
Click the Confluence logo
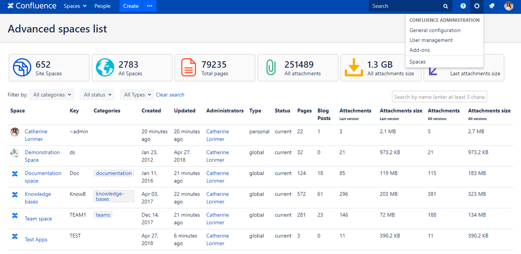pyautogui.click(x=32, y=6)
